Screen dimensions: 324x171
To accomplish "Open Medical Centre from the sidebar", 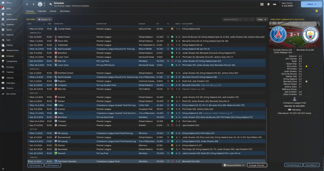I will pyautogui.click(x=12, y=50).
